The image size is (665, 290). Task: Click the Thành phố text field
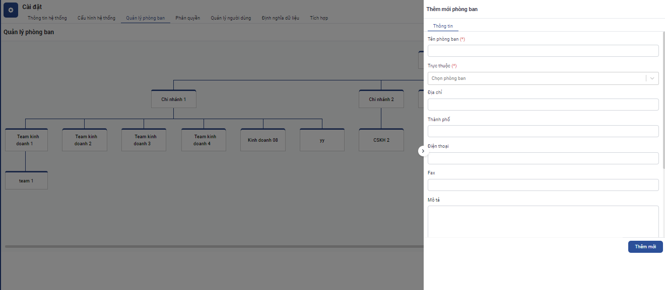coord(543,131)
